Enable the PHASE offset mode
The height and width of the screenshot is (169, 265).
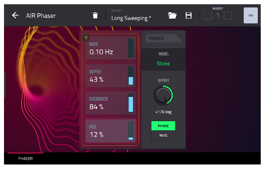point(163,126)
